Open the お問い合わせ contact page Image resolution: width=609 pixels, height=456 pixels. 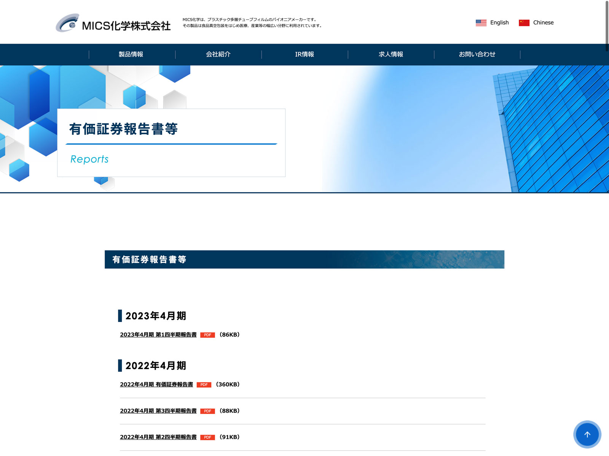click(477, 54)
